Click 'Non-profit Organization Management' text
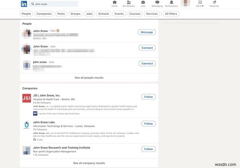 point(55,152)
